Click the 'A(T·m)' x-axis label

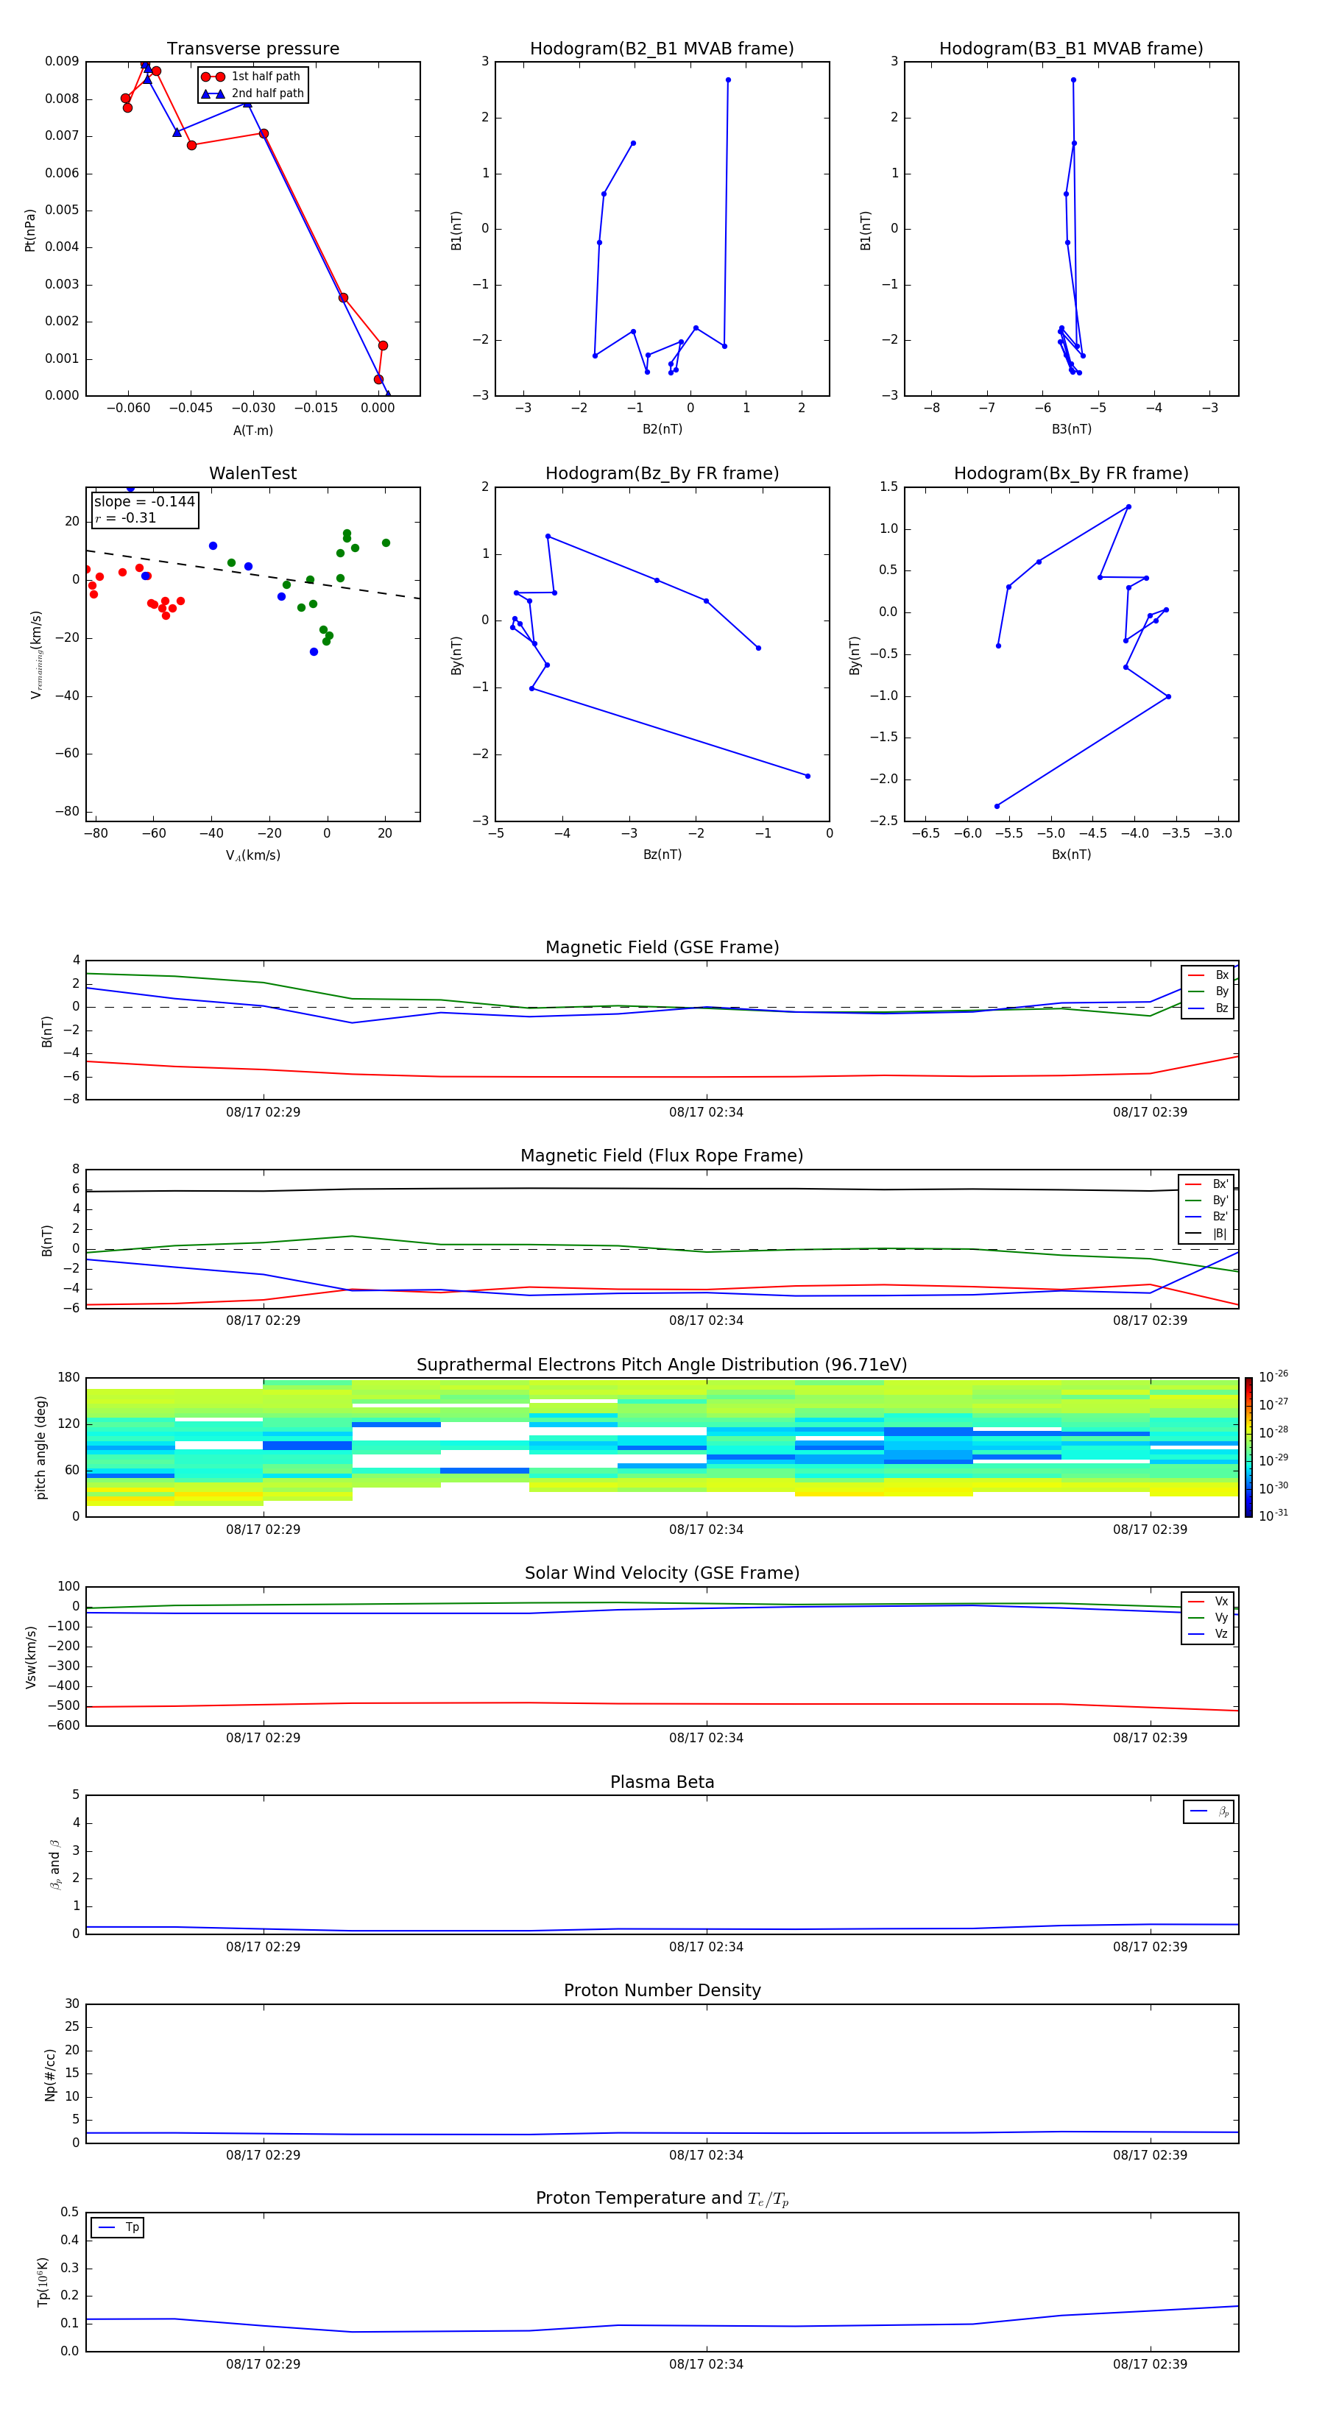pos(252,431)
